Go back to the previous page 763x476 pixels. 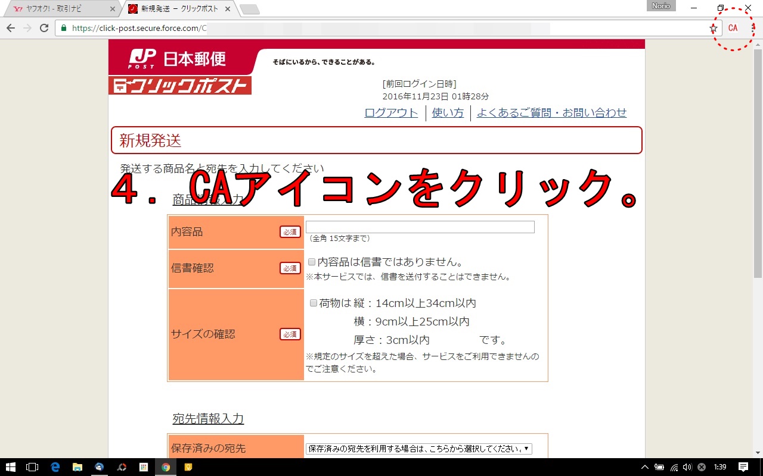click(x=11, y=28)
